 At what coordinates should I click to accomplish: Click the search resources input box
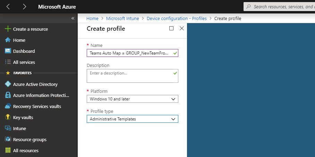[x=279, y=7]
